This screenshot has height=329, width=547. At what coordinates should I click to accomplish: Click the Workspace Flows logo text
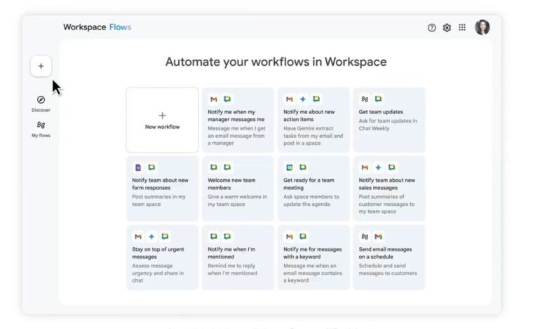pyautogui.click(x=97, y=27)
